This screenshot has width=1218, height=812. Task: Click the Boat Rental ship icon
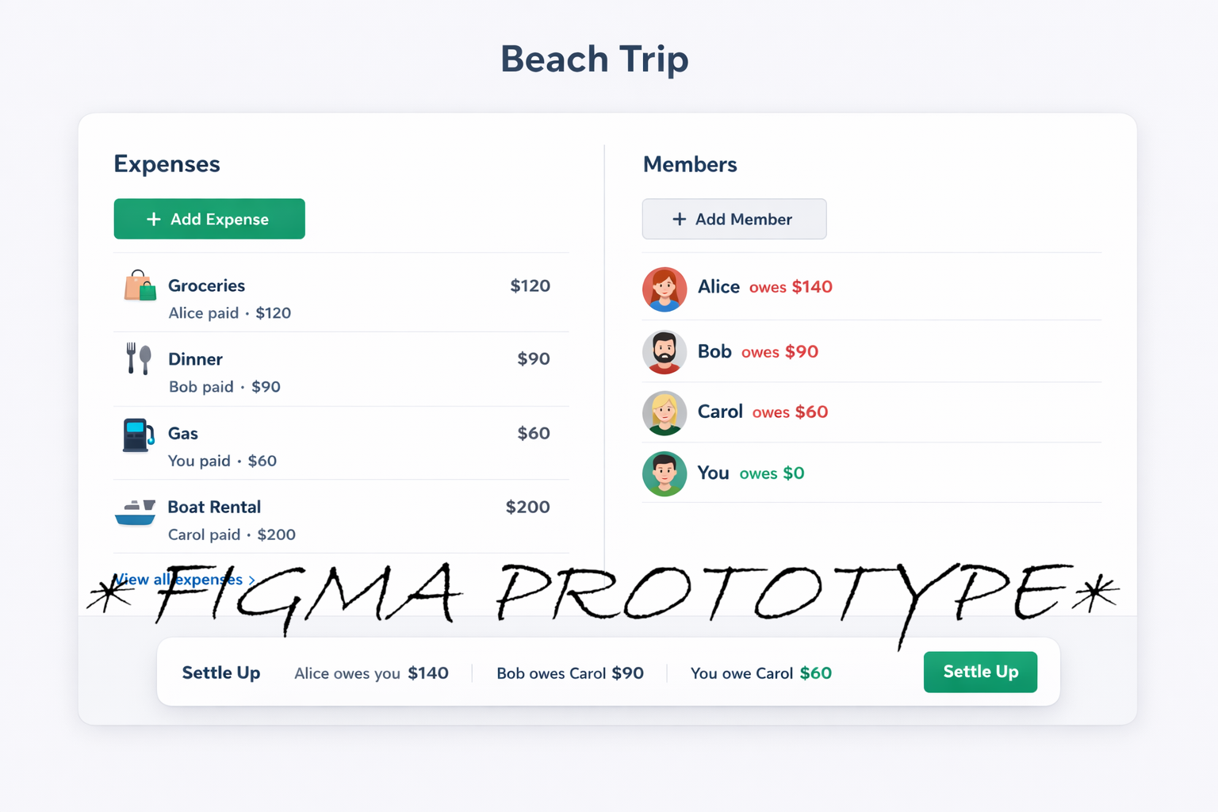[x=136, y=512]
